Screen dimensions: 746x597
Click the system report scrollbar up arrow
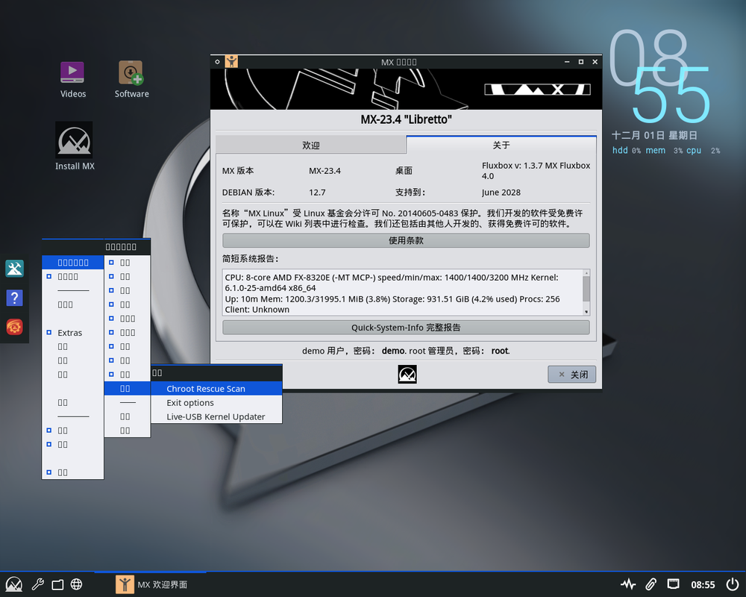click(x=586, y=273)
